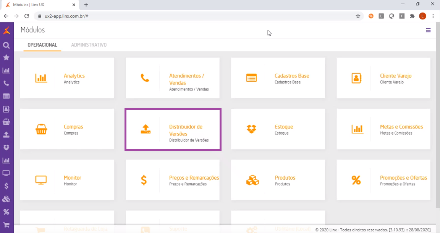Image resolution: width=440 pixels, height=233 pixels.
Task: Open a new browser tab
Action: click(x=86, y=5)
